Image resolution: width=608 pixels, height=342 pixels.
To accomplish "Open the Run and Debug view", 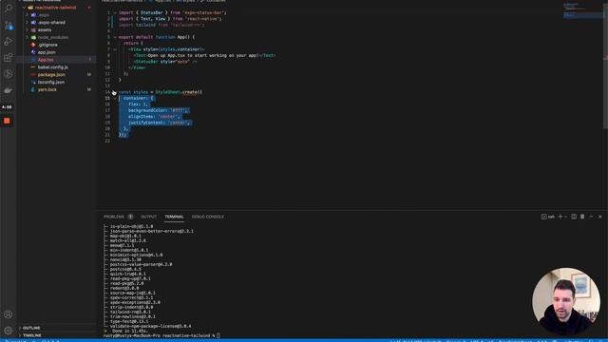I will (9, 41).
